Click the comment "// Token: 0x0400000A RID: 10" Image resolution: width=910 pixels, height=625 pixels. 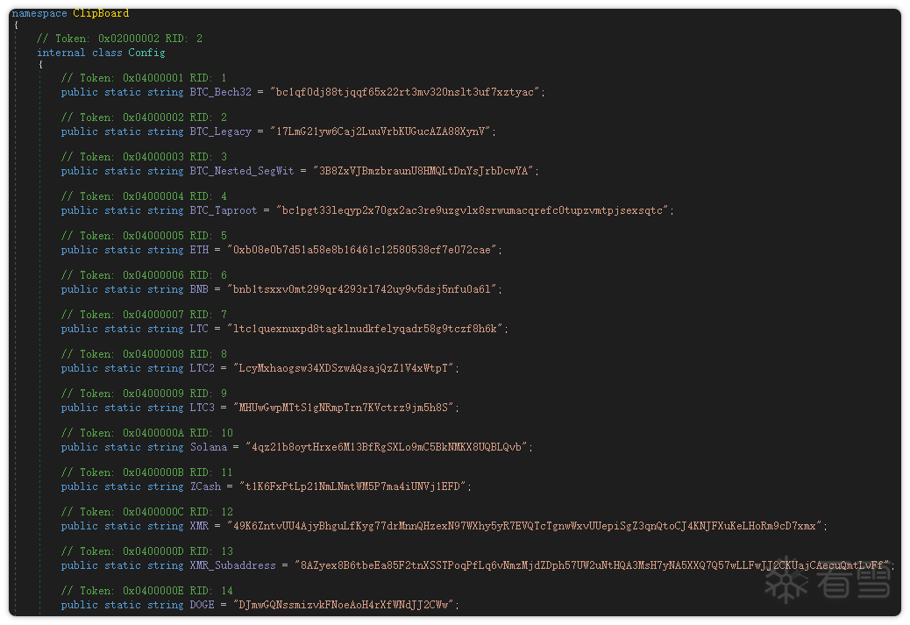(146, 433)
